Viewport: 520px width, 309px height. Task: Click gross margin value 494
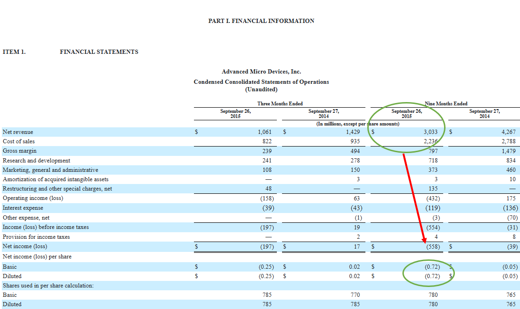355,151
